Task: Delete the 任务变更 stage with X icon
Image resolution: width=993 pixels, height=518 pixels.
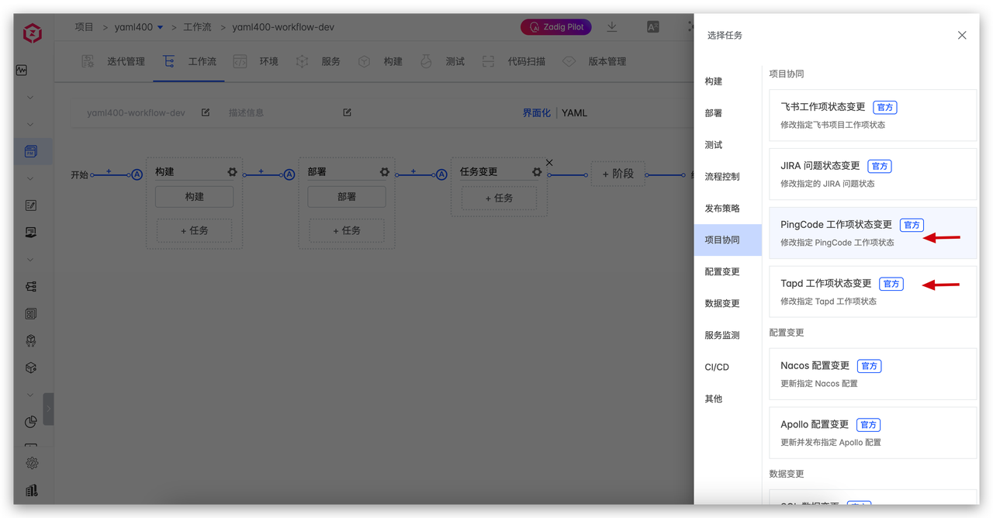Action: (549, 163)
